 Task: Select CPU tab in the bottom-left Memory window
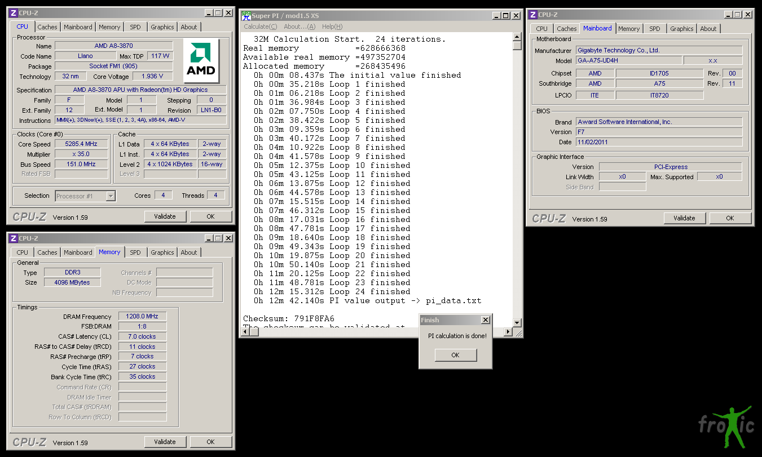pyautogui.click(x=23, y=252)
